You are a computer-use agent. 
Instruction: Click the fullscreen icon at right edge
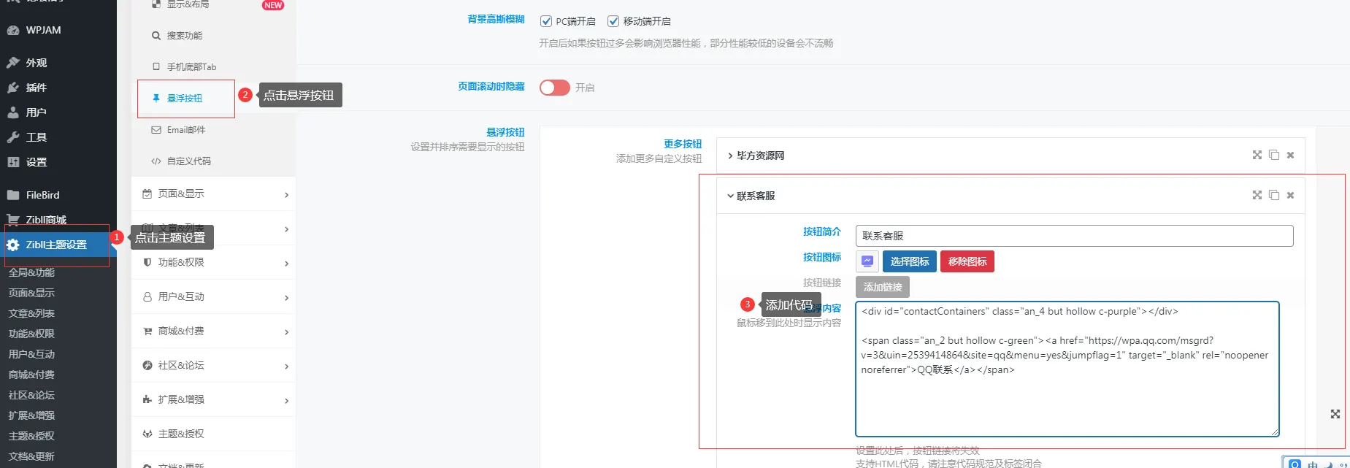(1335, 414)
